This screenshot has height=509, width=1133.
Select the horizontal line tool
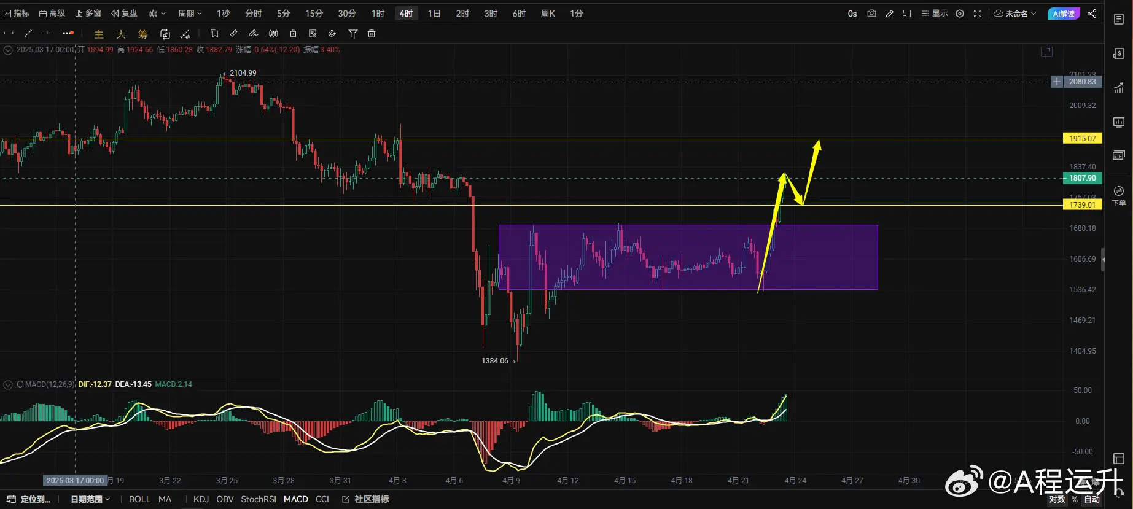click(48, 33)
